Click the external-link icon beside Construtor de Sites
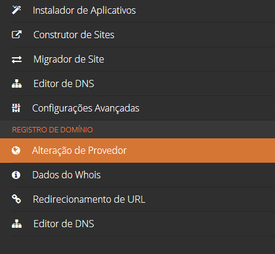 point(17,35)
